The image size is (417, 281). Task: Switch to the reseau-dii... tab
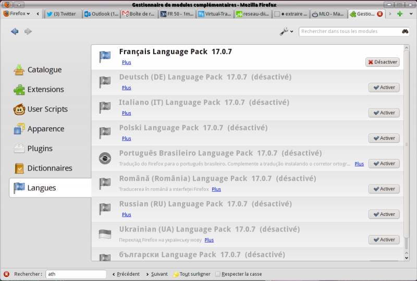[253, 14]
